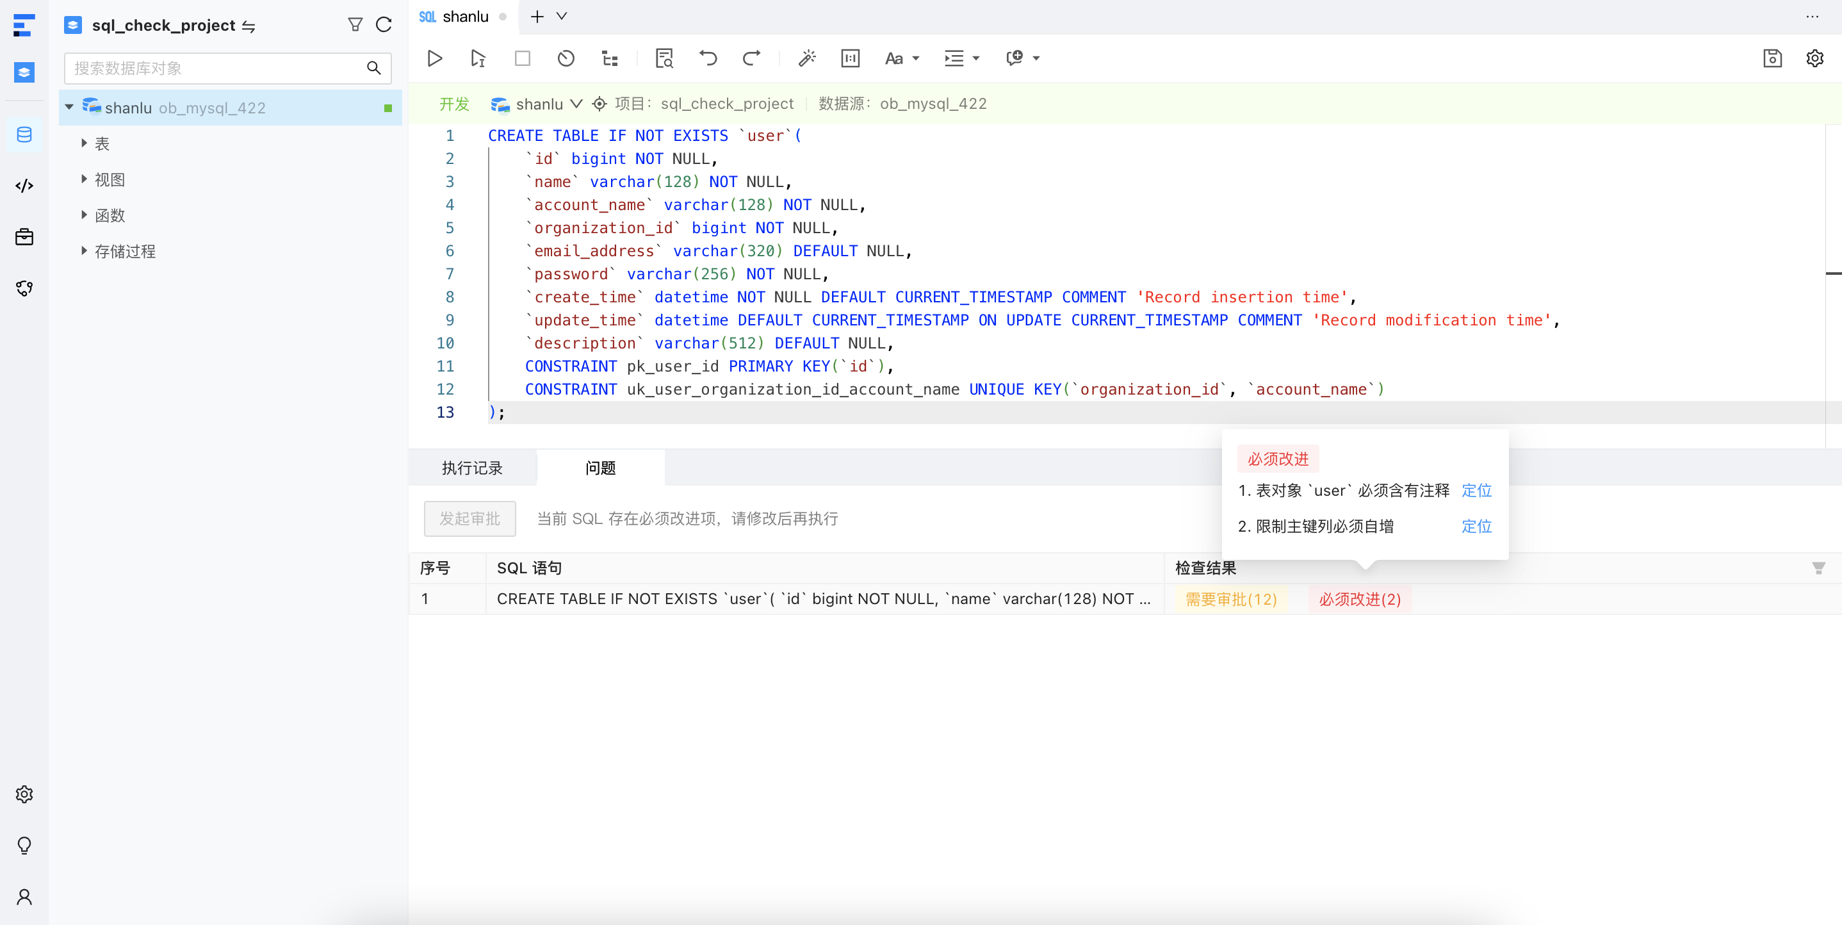Select the 问题 tab
Screen dimensions: 1842x925
coord(601,468)
